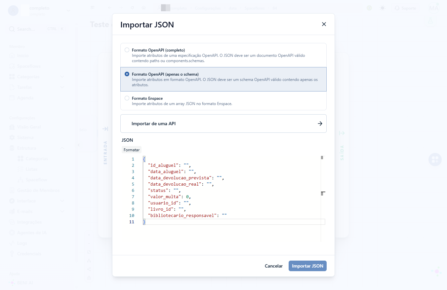This screenshot has height=290, width=447.
Task: Click the "valor_multa" line in JSON editor
Action: click(169, 197)
